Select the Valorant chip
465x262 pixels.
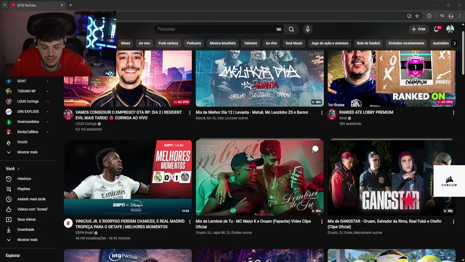point(251,43)
